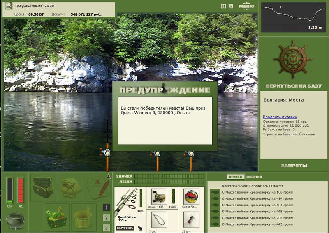
Task: Switch to the ИГРОКИ tab
Action: [236, 177]
